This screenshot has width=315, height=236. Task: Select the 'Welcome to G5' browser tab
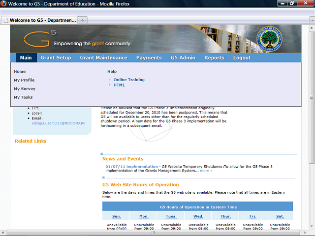pos(39,20)
